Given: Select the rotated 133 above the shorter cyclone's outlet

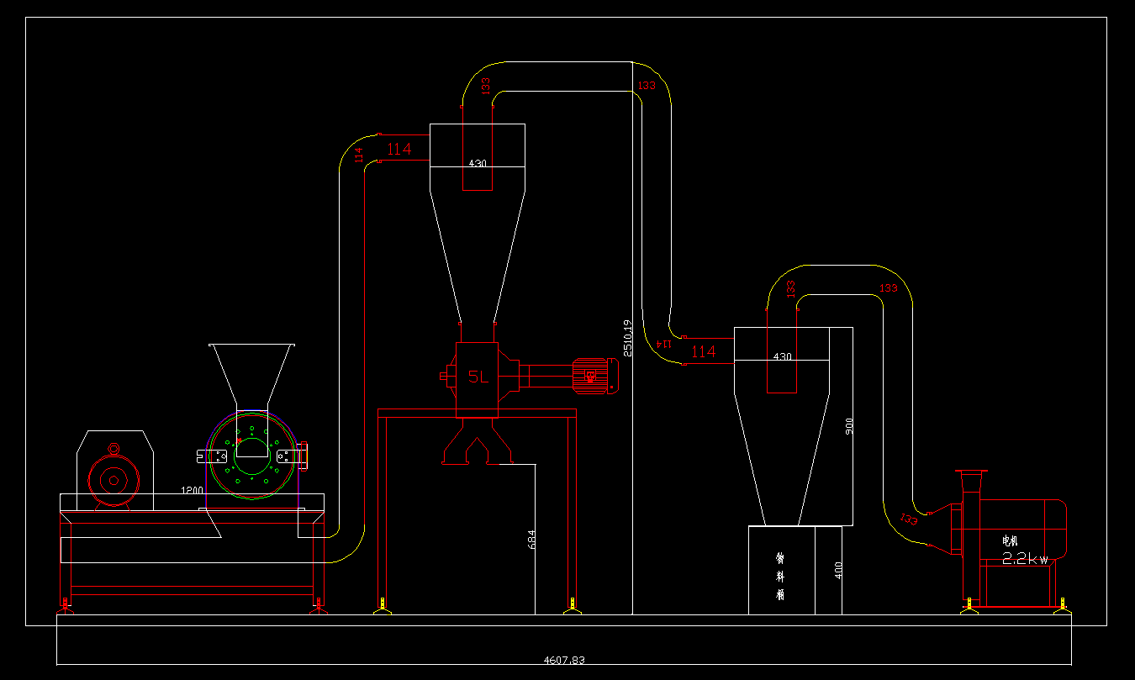Looking at the screenshot, I should 790,288.
